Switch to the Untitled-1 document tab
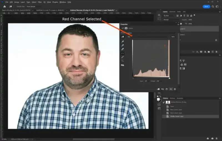 click(51, 10)
